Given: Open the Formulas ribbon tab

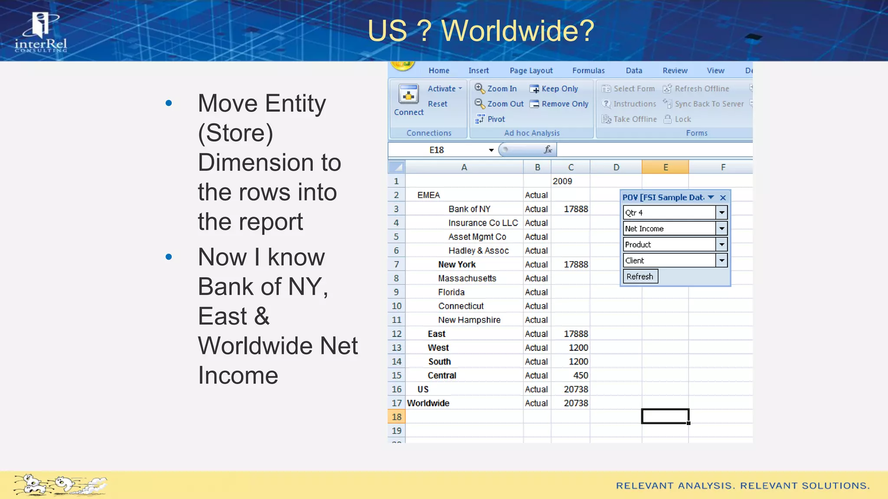Looking at the screenshot, I should (588, 71).
